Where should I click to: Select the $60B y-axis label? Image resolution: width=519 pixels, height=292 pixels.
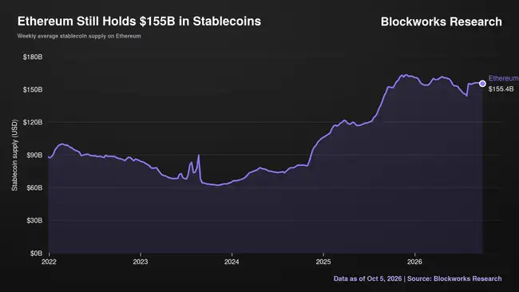click(34, 187)
